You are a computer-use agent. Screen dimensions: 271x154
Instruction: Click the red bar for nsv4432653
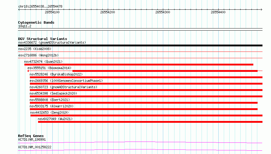146,115
